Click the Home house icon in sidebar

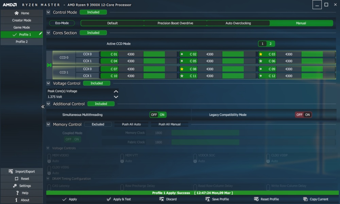pos(16,13)
